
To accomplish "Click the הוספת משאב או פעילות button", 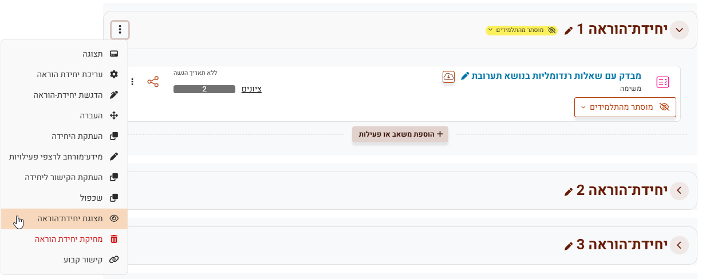I will point(400,134).
